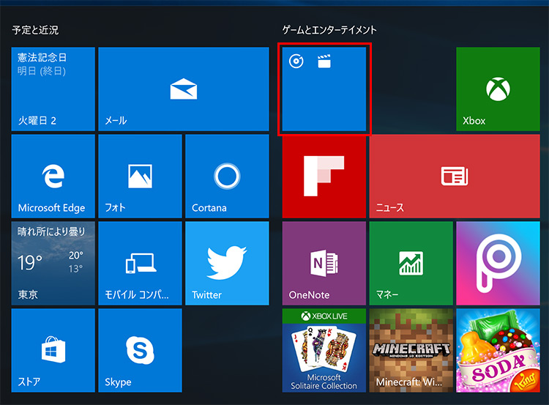Open the PicsArt pink P tile
This screenshot has height=405, width=549.
tap(497, 263)
